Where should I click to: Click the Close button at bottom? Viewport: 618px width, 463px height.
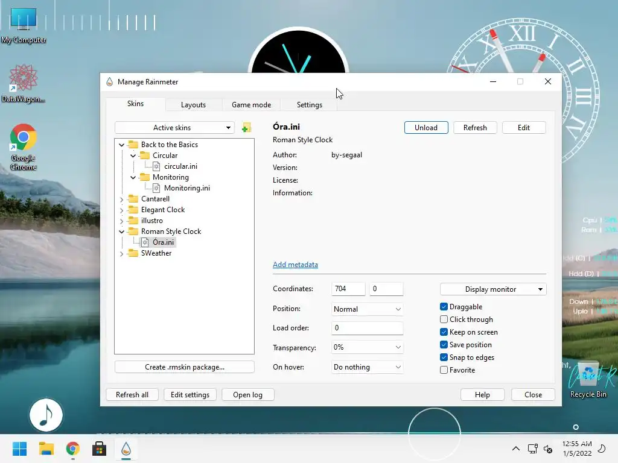point(534,394)
